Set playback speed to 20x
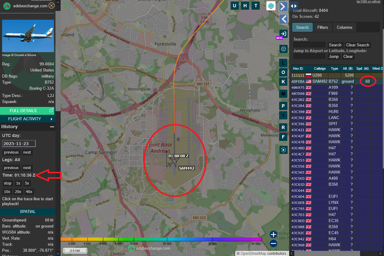Viewport: 384px width, 256px height. point(18,191)
